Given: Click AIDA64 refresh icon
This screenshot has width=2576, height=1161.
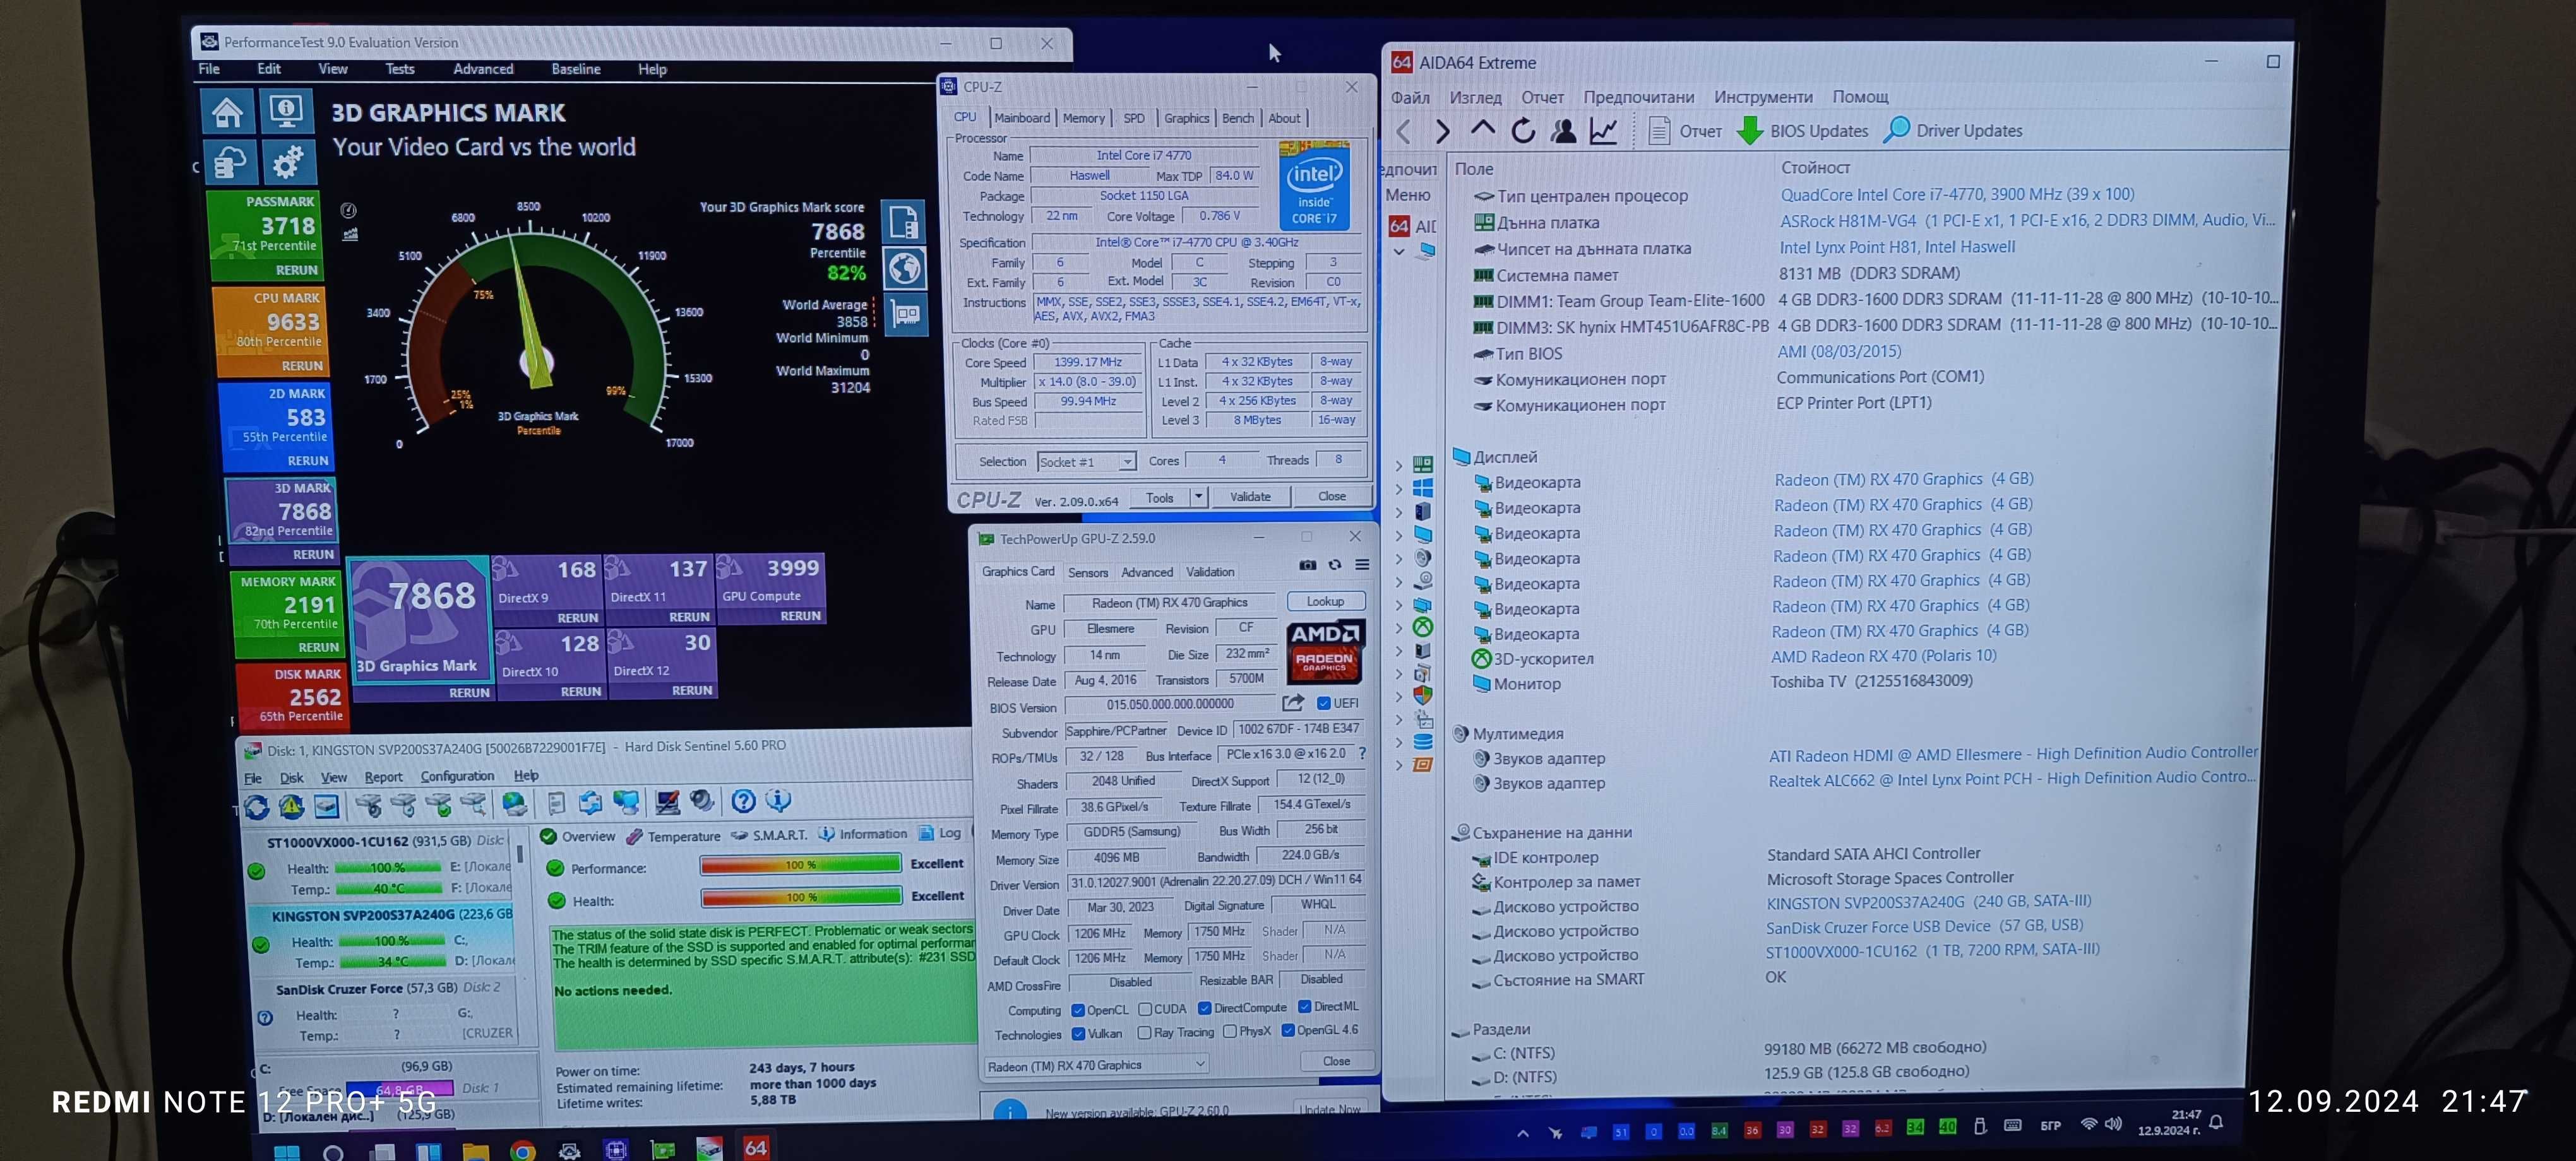Looking at the screenshot, I should tap(1523, 131).
